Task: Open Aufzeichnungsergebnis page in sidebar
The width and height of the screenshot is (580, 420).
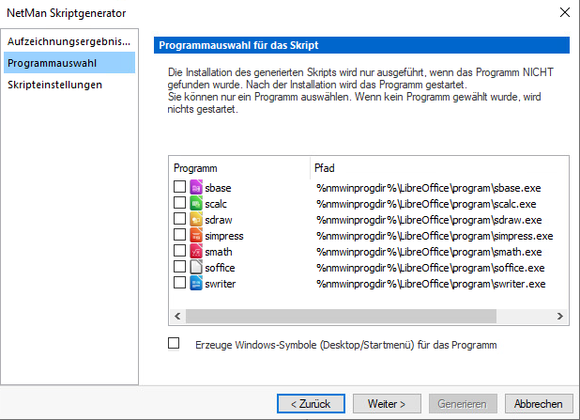Action: coord(69,41)
